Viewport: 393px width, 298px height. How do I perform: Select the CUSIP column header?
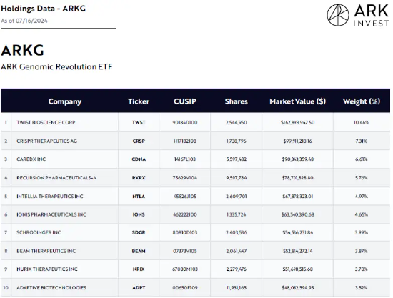(x=185, y=101)
